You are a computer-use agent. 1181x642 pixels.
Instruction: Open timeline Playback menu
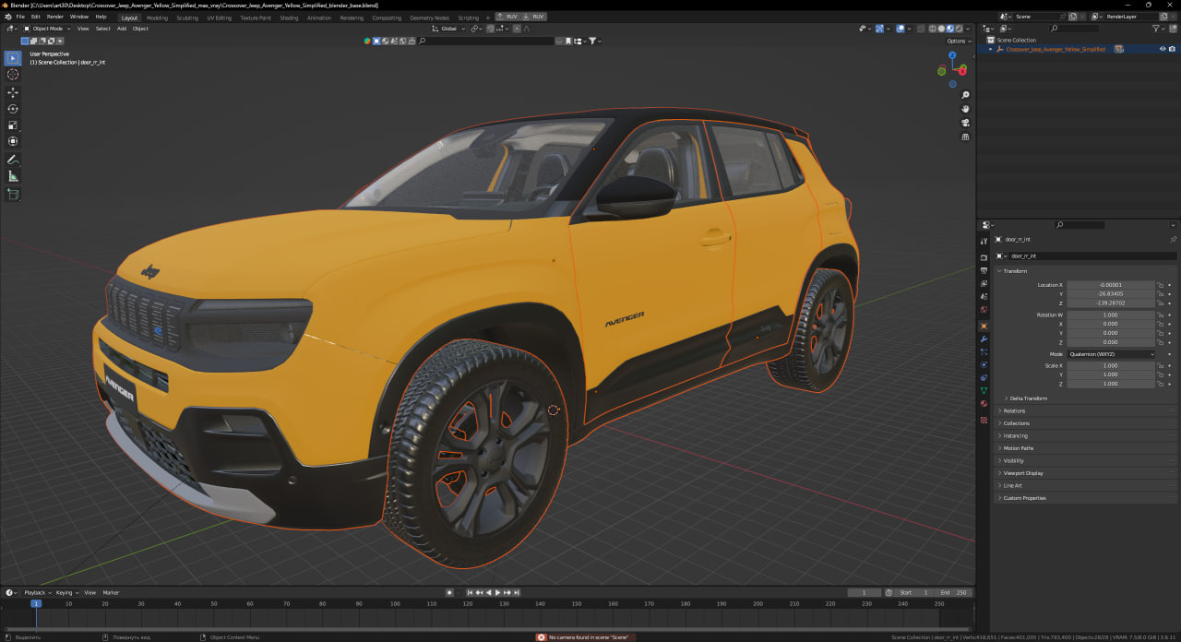point(36,592)
